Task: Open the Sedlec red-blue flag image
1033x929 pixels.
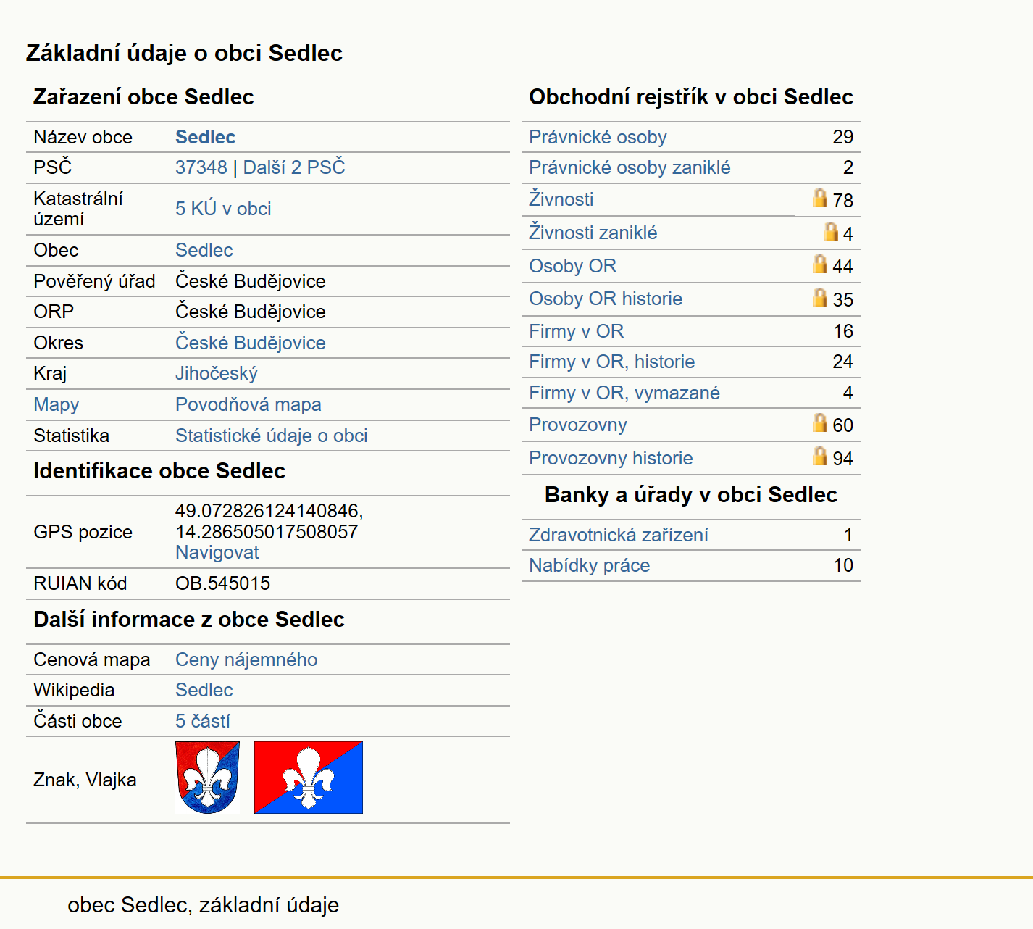Action: point(309,778)
